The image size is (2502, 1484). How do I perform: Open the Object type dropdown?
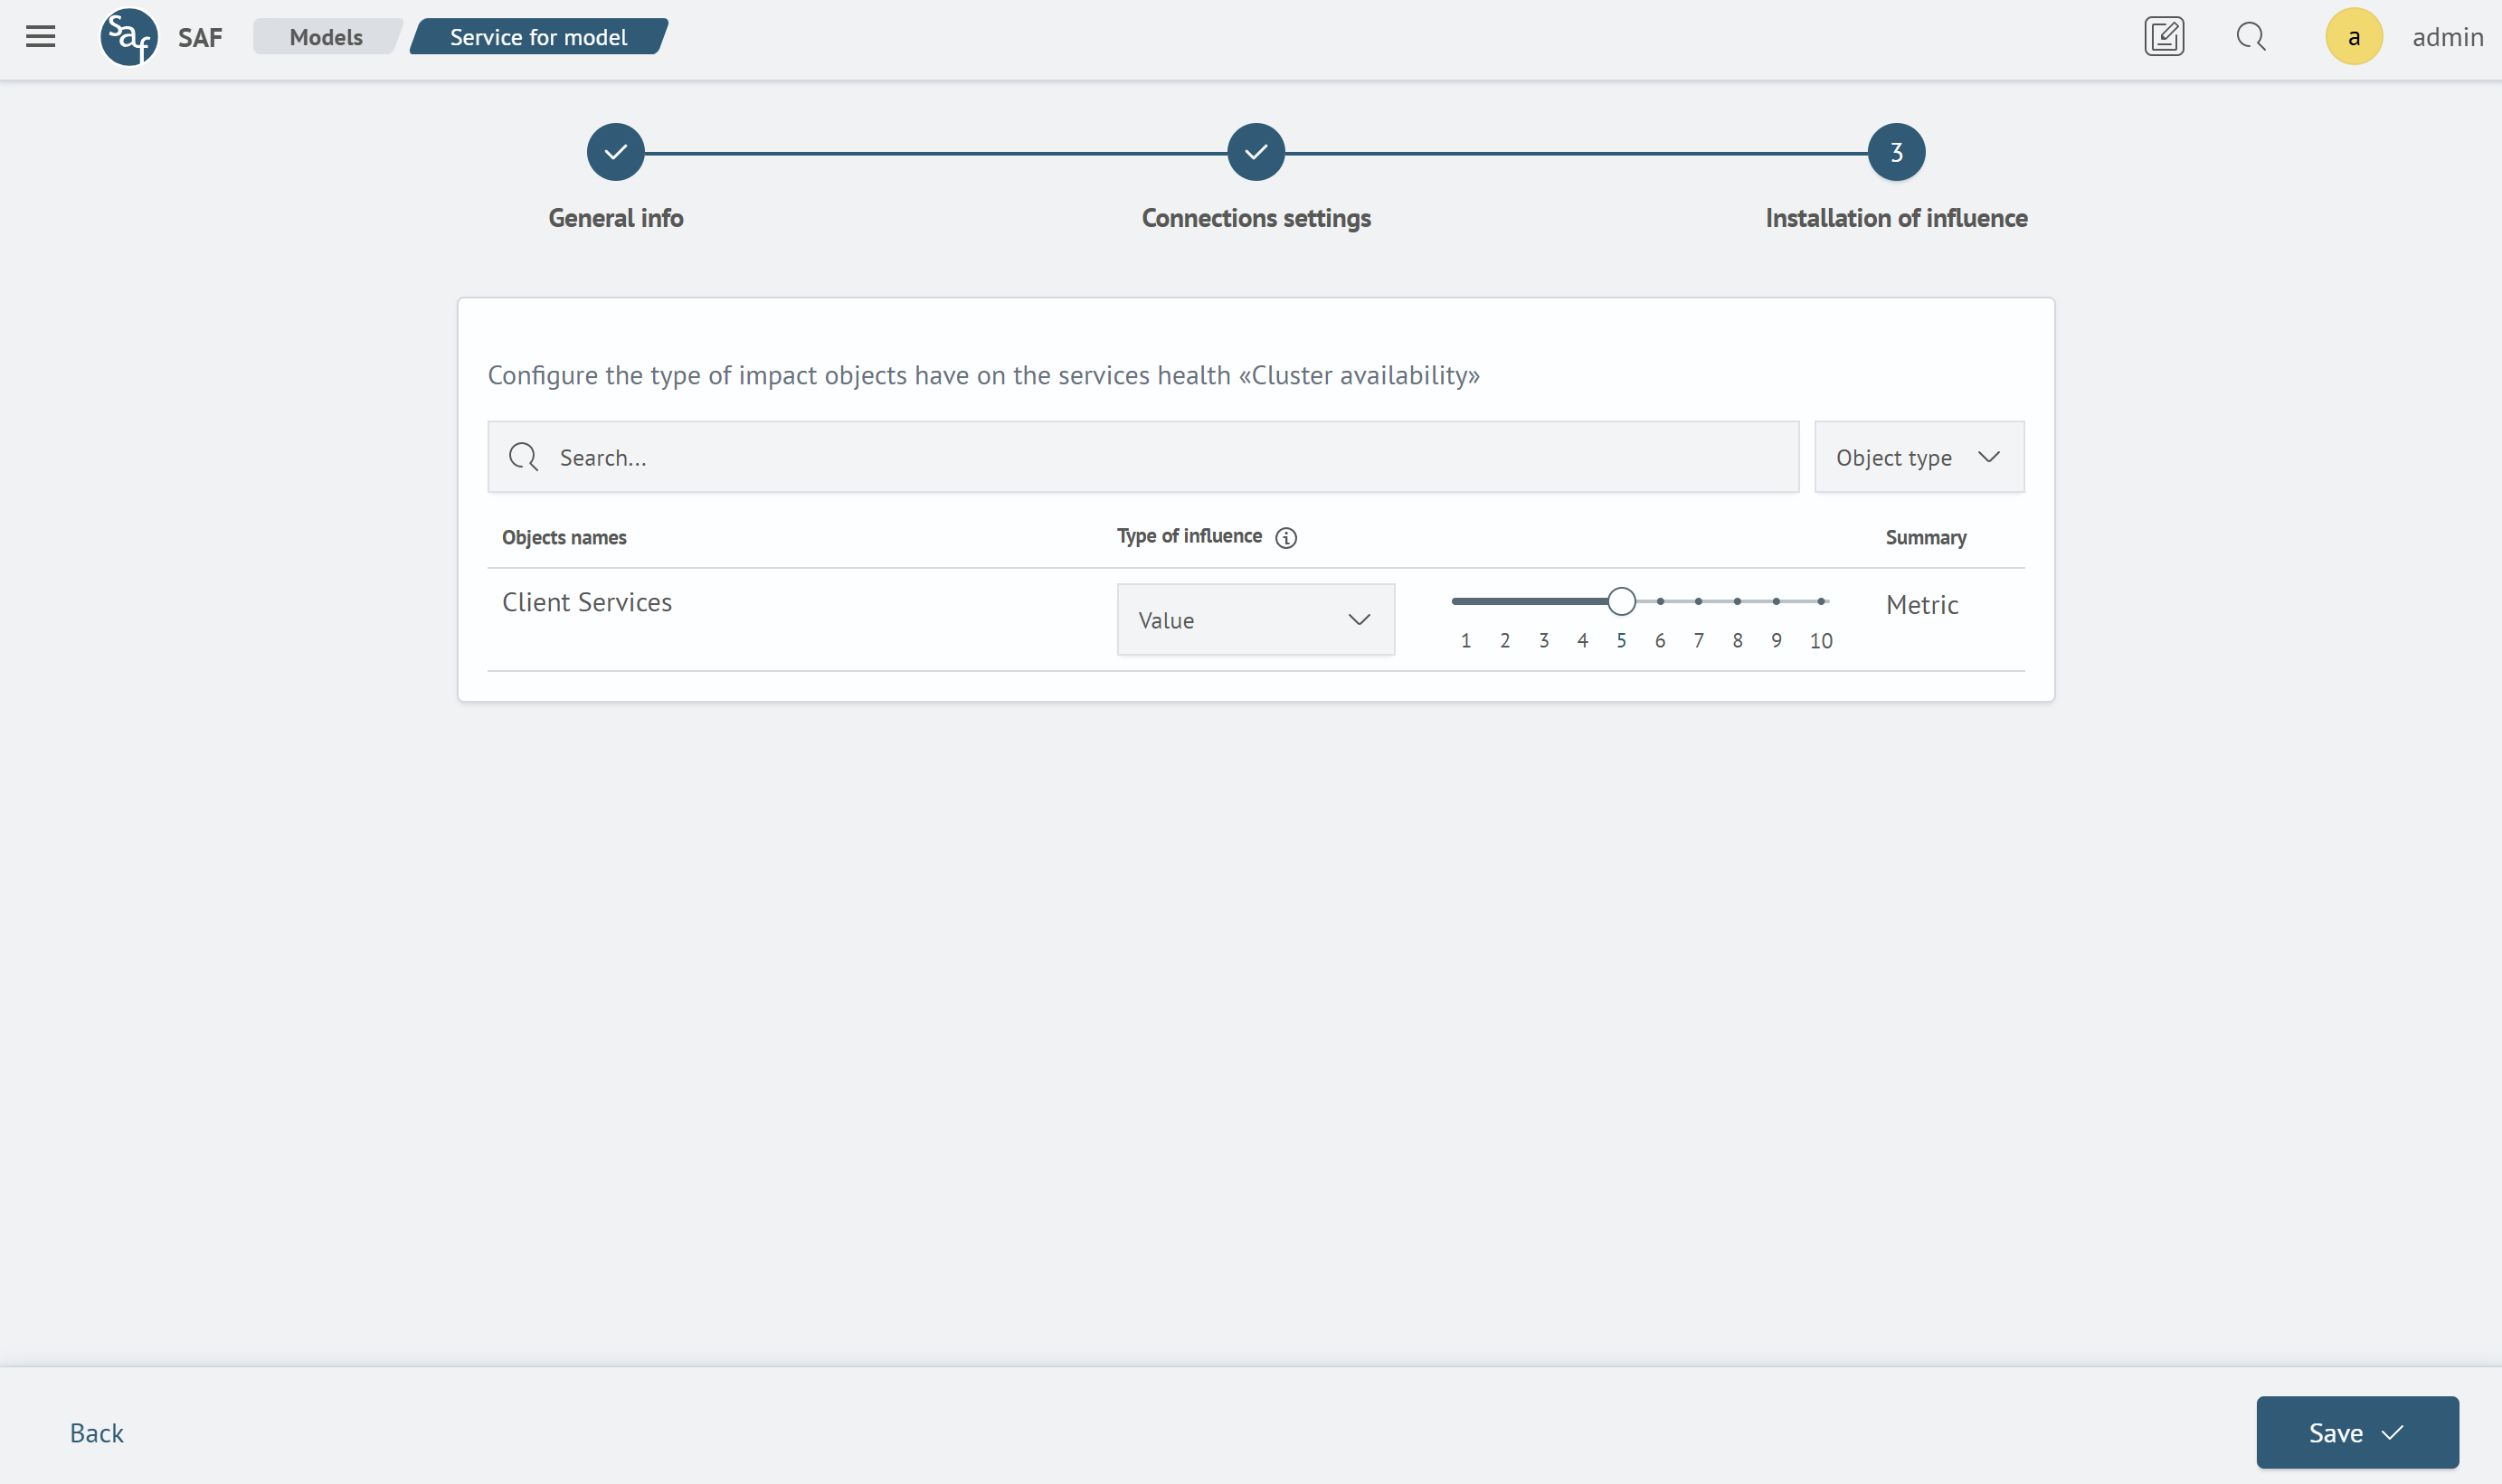tap(1919, 457)
